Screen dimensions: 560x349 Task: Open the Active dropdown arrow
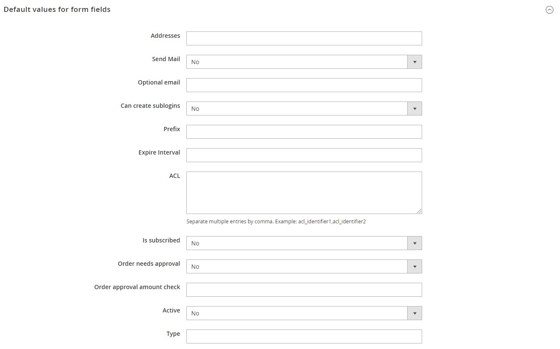pos(414,313)
